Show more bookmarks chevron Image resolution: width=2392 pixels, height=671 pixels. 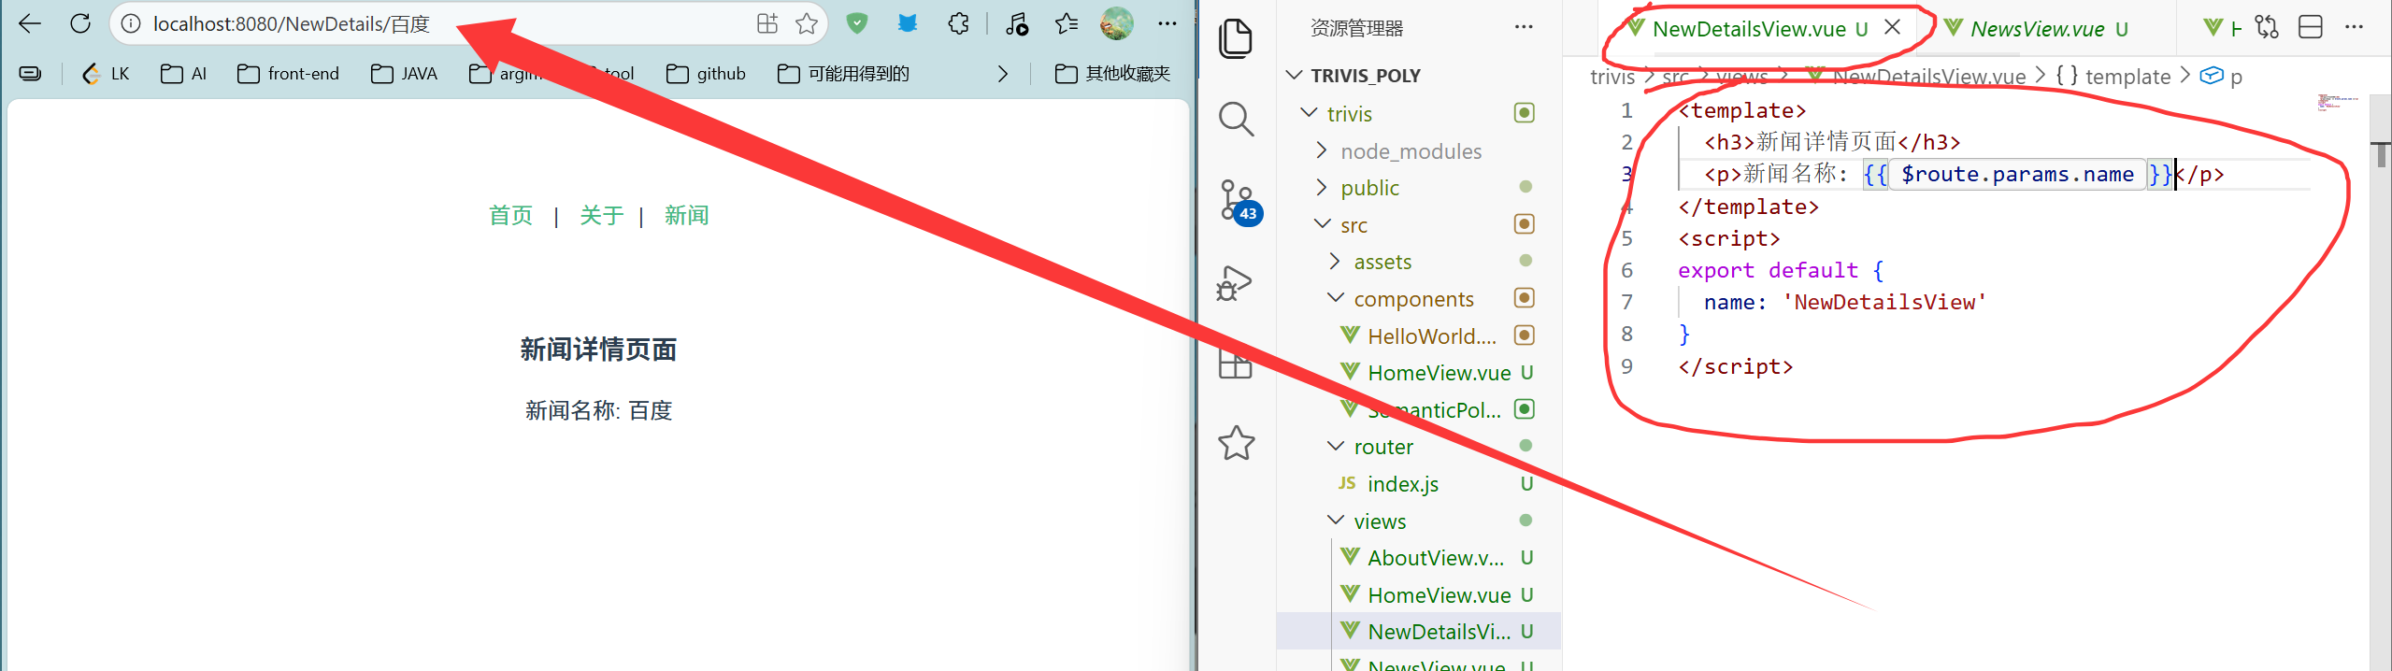(1003, 73)
